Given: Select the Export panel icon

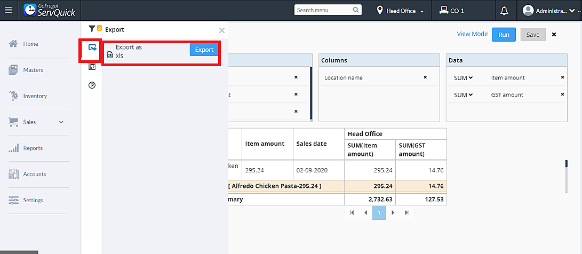Looking at the screenshot, I should coord(92,48).
